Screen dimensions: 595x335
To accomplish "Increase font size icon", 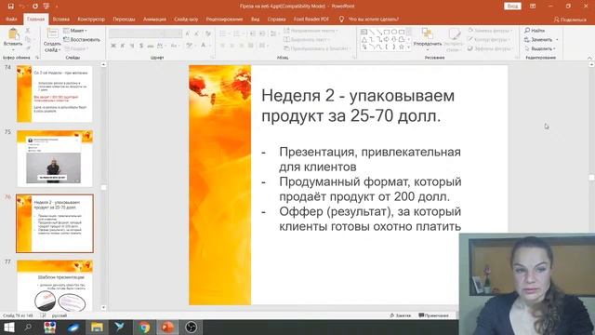I will pos(188,33).
